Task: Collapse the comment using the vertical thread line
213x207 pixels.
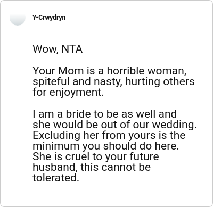Action: [18, 112]
